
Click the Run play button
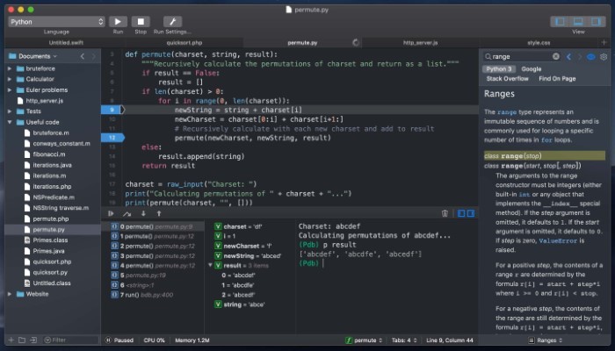(x=118, y=22)
